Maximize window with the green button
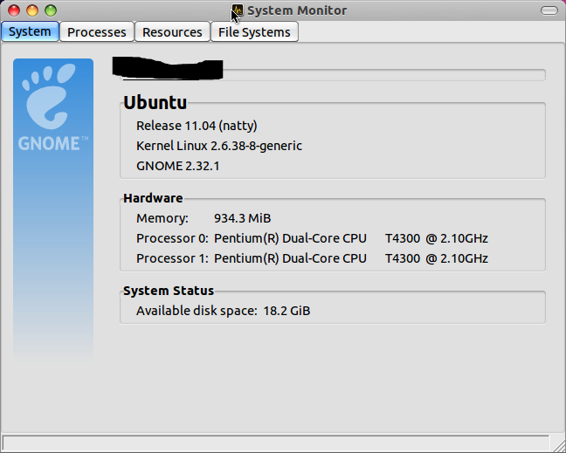The image size is (566, 453). pyautogui.click(x=51, y=10)
